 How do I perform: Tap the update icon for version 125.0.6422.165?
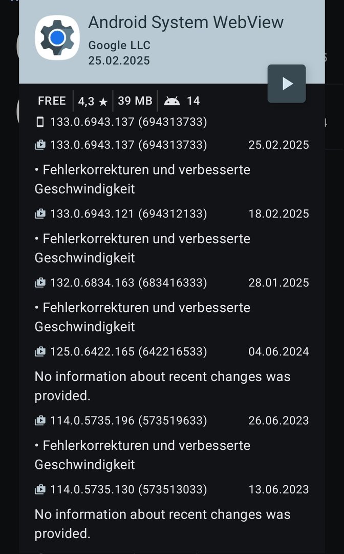tap(40, 352)
